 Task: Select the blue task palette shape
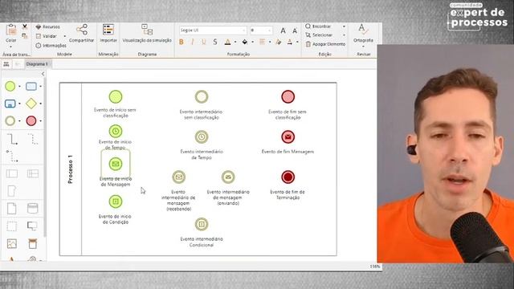click(31, 87)
